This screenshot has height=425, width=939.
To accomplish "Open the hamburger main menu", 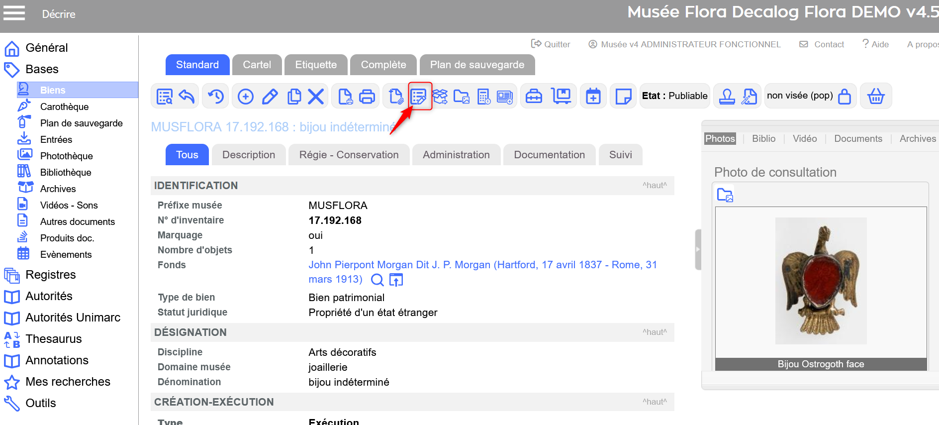I will tap(14, 13).
